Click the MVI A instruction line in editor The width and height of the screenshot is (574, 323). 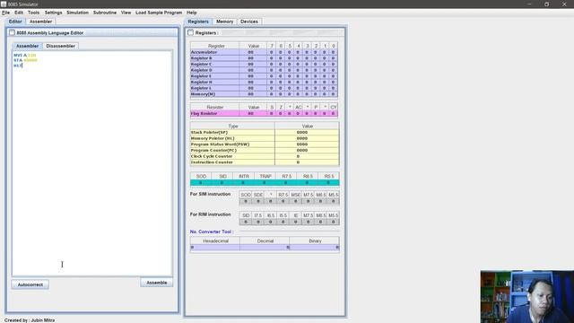25,55
